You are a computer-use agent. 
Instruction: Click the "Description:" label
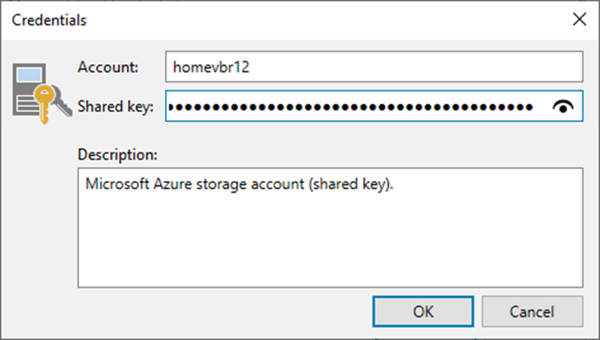click(117, 154)
